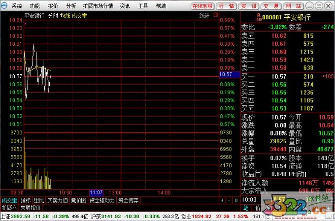Click the 行情 button in the title bar
The image size is (335, 221).
coord(227,6)
